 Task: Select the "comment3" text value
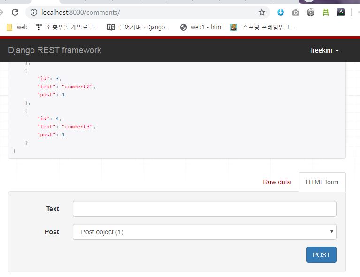(x=77, y=127)
